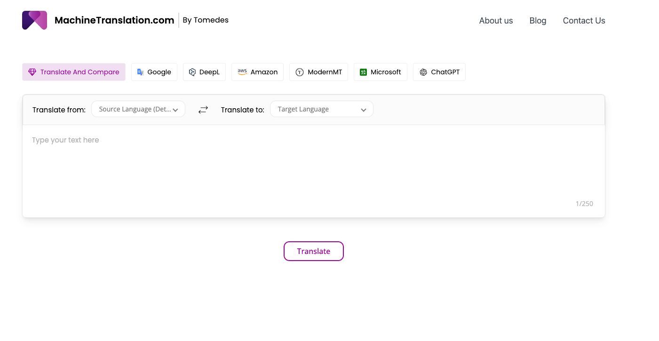This screenshot has height=341, width=659.
Task: Open the Blog page
Action: [538, 21]
